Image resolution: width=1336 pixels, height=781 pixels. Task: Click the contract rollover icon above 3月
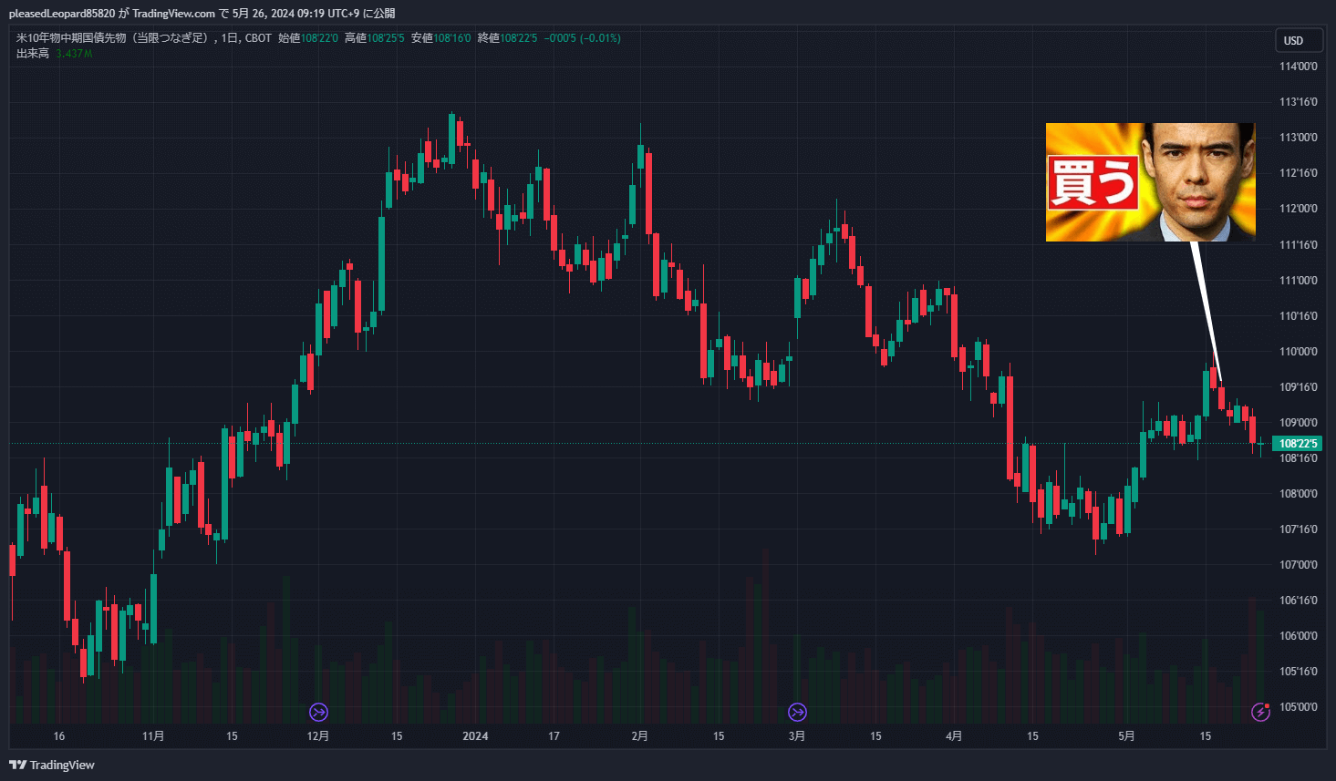click(x=797, y=712)
